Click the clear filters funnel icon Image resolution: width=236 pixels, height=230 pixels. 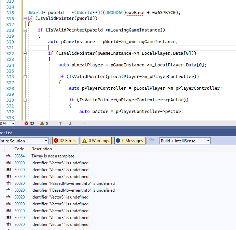[152, 141]
